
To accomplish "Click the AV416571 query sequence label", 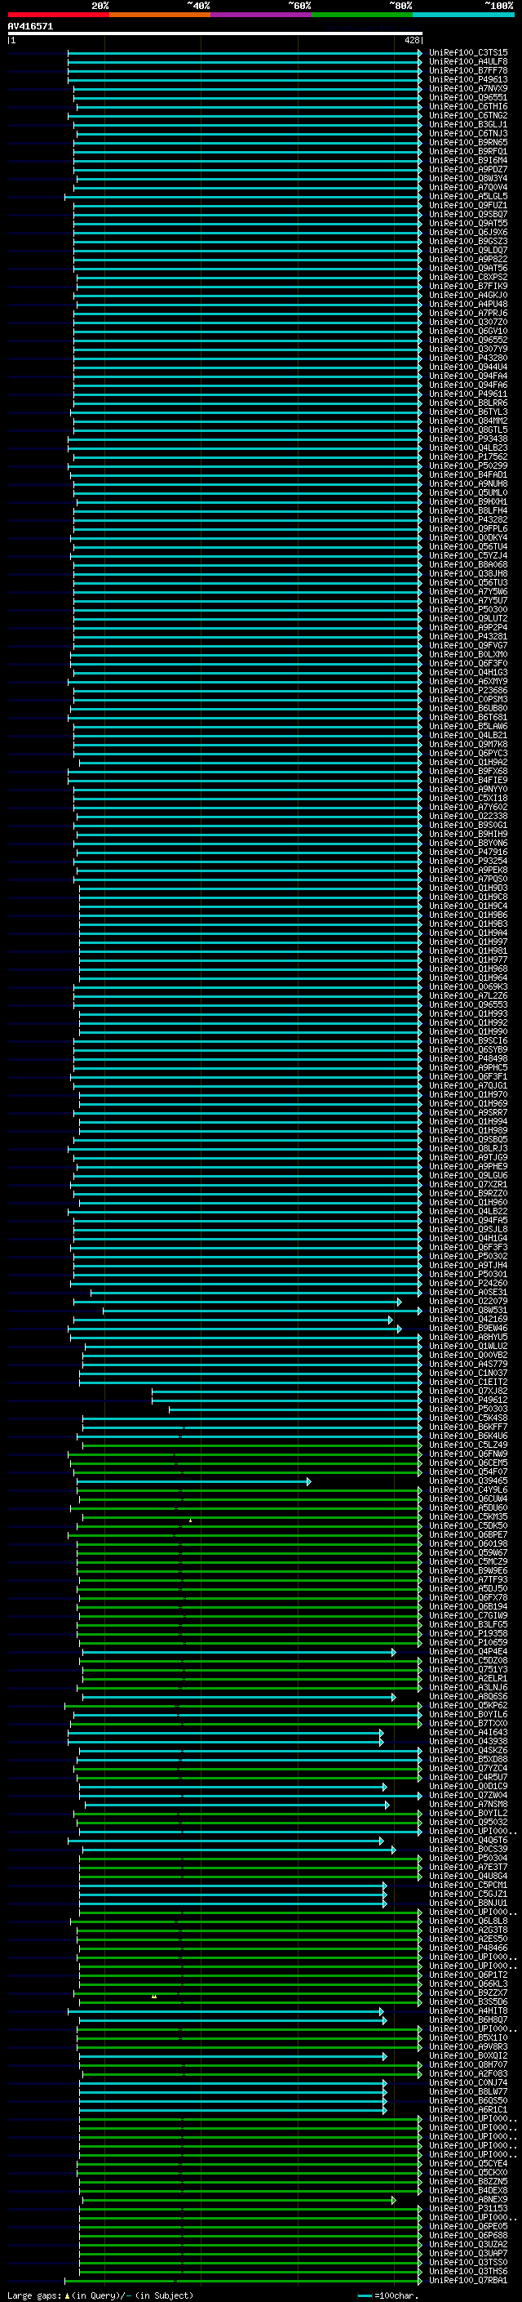I will [30, 26].
